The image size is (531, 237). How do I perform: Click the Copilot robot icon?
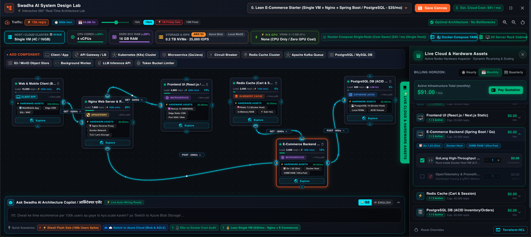pos(11,202)
